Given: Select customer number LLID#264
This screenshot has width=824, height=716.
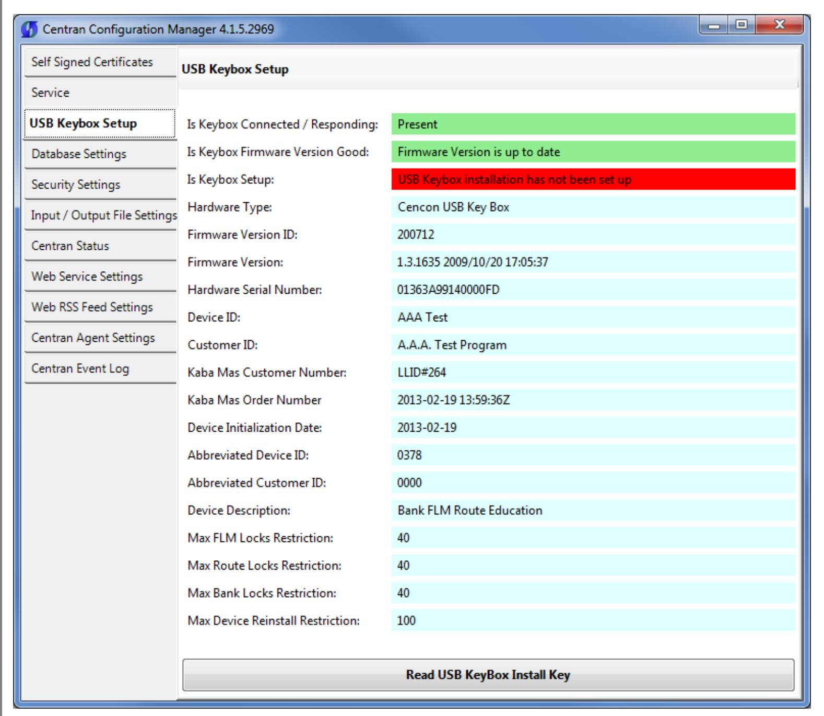Looking at the screenshot, I should (x=593, y=373).
